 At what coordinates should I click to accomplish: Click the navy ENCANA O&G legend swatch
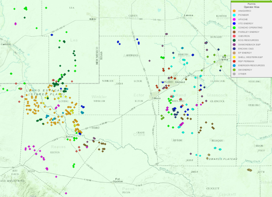[234, 49]
